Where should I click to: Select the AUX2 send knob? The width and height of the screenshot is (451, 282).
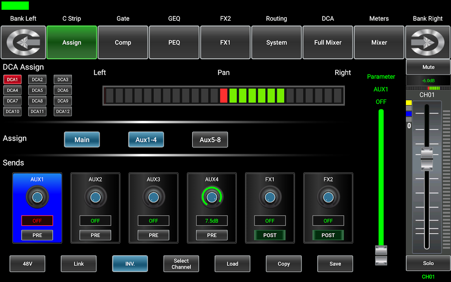pyautogui.click(x=95, y=197)
